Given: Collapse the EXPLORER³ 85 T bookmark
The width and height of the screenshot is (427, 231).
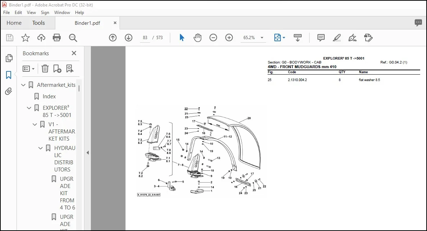Looking at the screenshot, I should [x=29, y=108].
